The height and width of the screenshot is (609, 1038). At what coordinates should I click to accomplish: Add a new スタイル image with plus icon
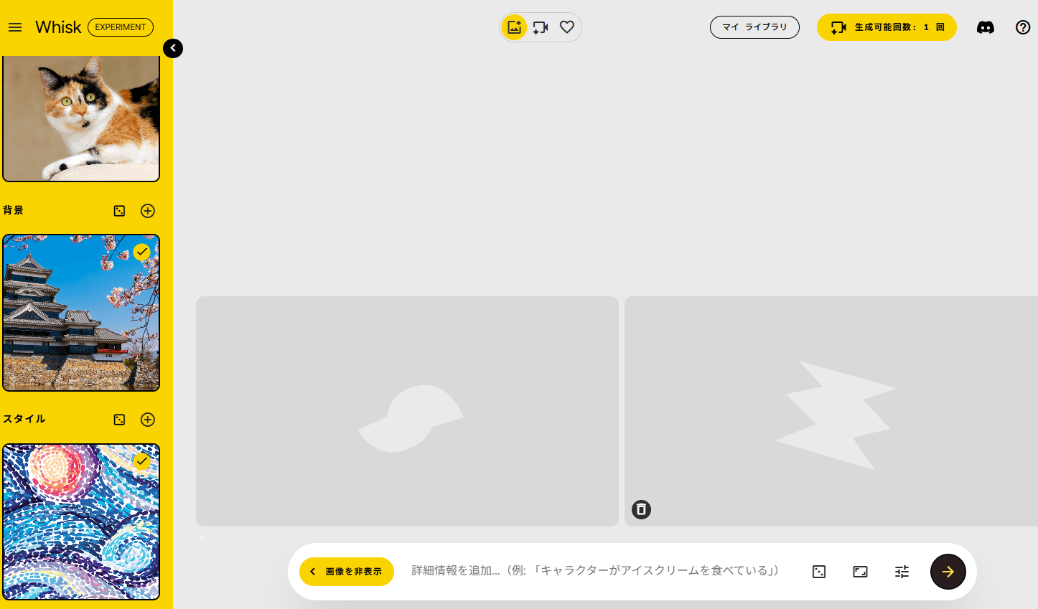point(148,420)
